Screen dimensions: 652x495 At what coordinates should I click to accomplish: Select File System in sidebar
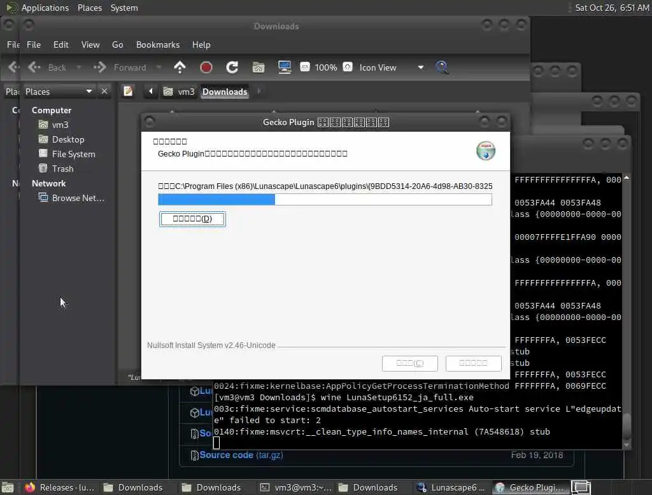(67, 154)
